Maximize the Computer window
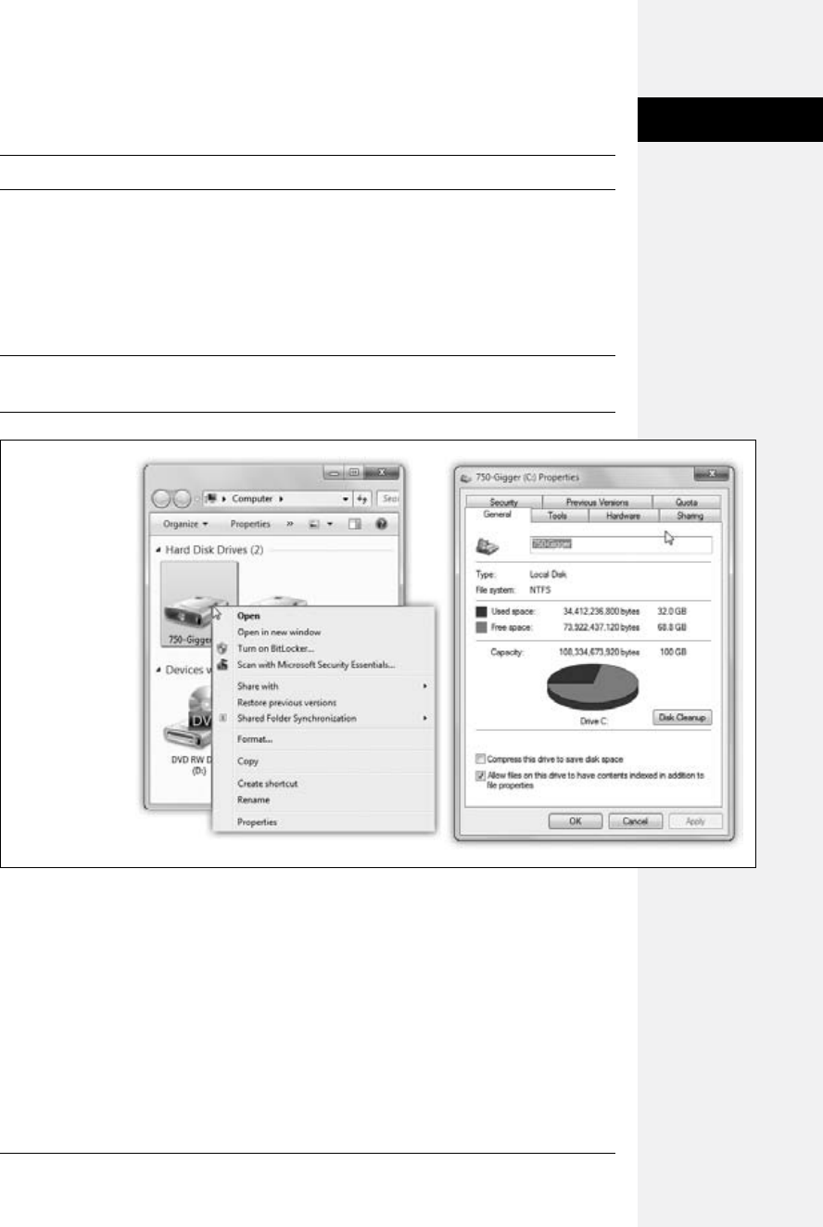 (353, 472)
